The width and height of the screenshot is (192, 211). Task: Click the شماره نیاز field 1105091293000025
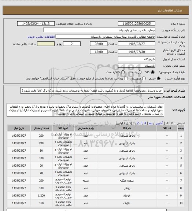(x=137, y=23)
